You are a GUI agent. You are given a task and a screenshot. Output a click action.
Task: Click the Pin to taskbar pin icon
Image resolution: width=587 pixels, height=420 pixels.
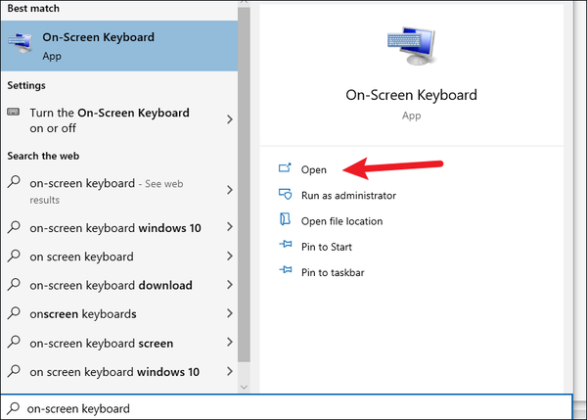tap(286, 272)
